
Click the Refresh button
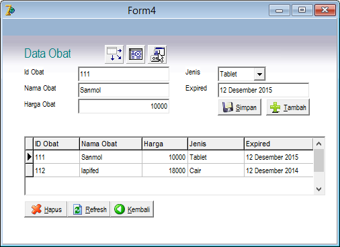89,209
